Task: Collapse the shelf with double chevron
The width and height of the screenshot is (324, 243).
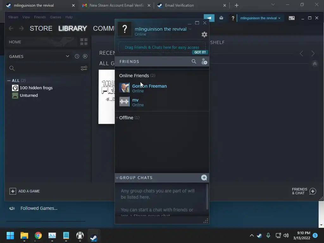Action: 315,64
